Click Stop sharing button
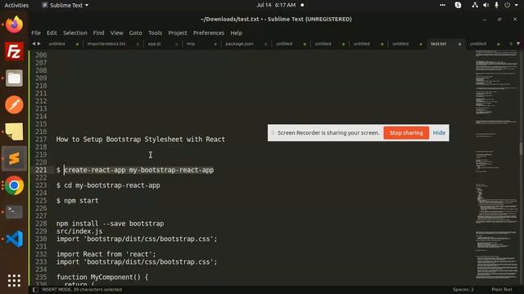524x294 pixels. 406,132
